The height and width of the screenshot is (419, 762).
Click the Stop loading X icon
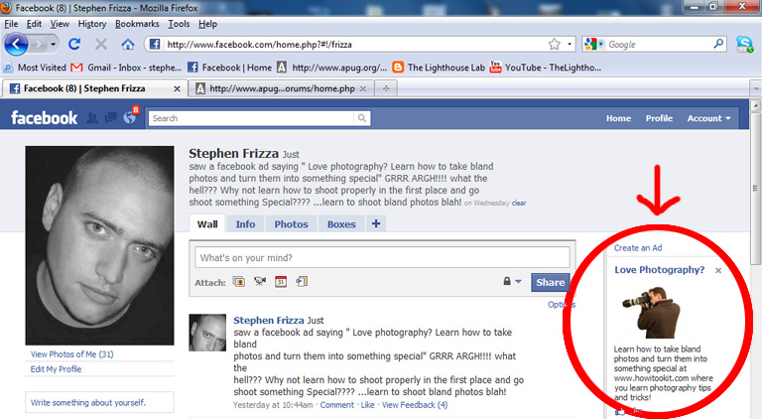click(101, 45)
